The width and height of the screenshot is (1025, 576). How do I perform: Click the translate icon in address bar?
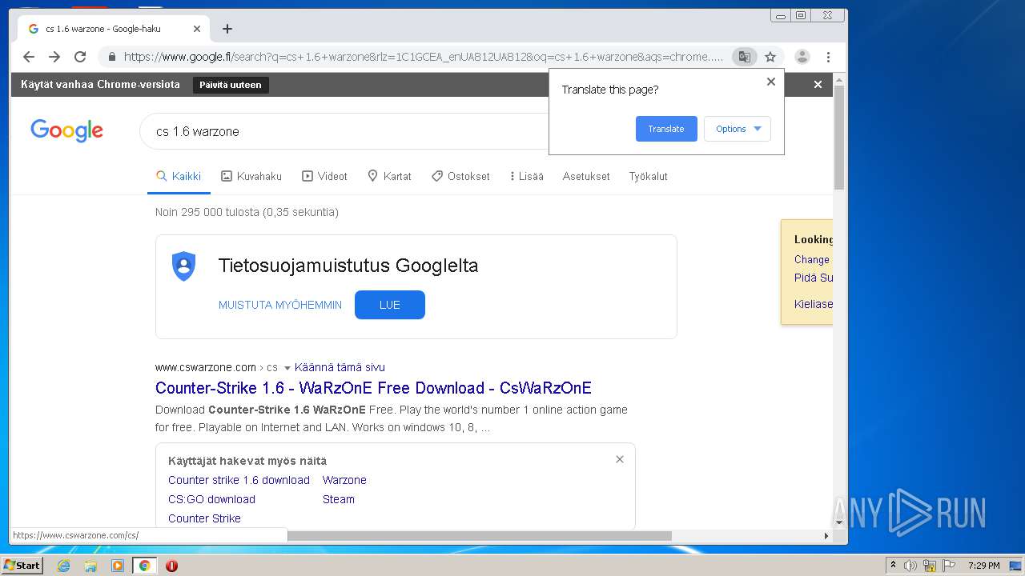point(744,57)
